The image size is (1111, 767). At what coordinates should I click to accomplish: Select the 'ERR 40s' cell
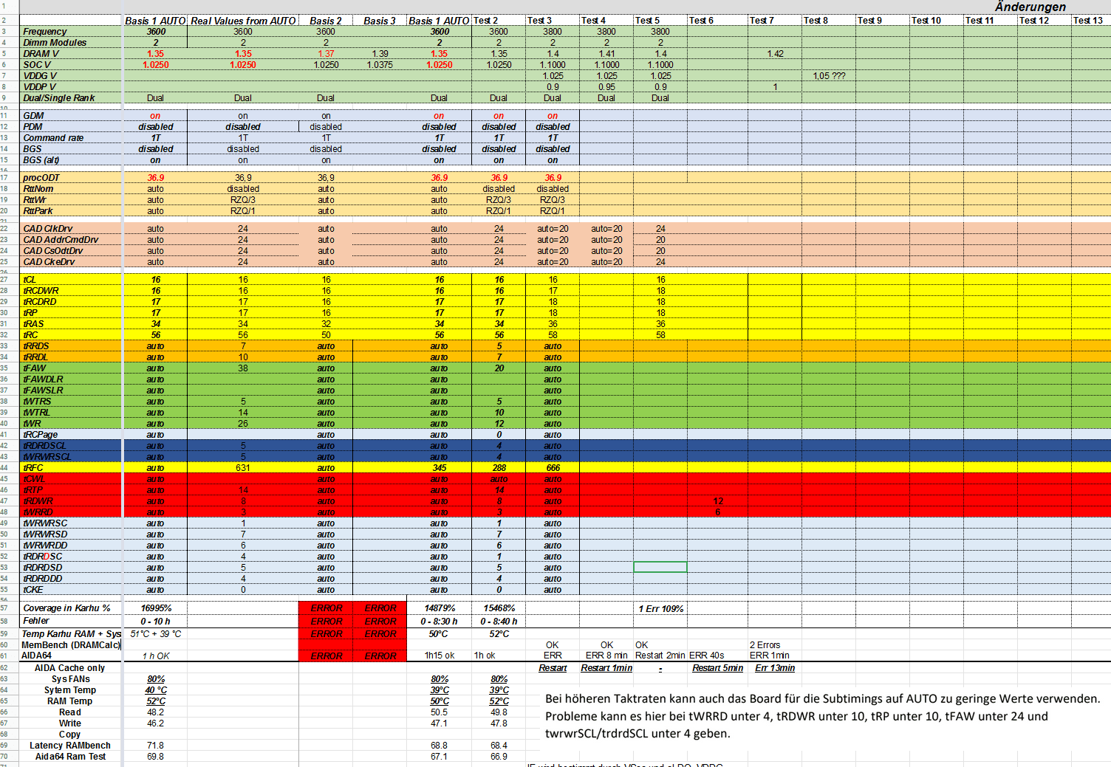click(707, 656)
